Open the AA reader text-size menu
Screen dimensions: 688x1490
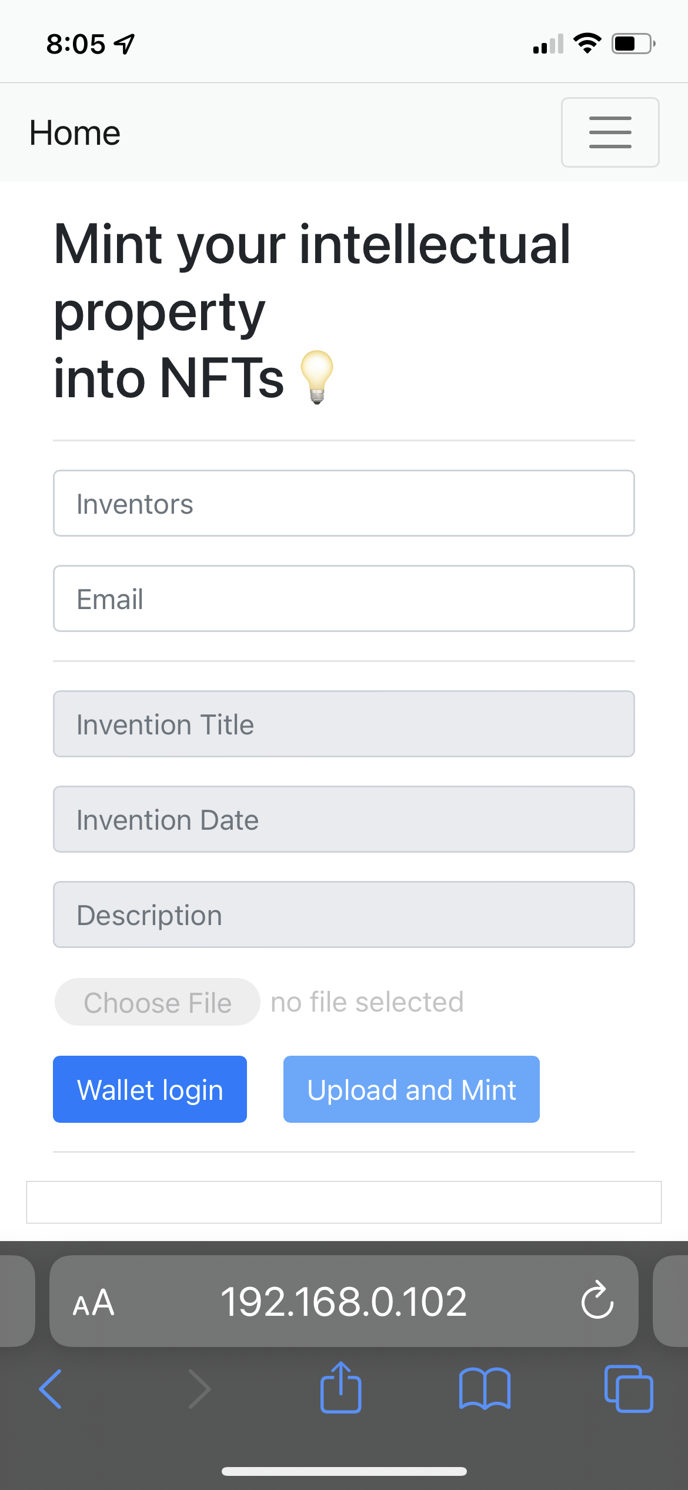pyautogui.click(x=93, y=1302)
